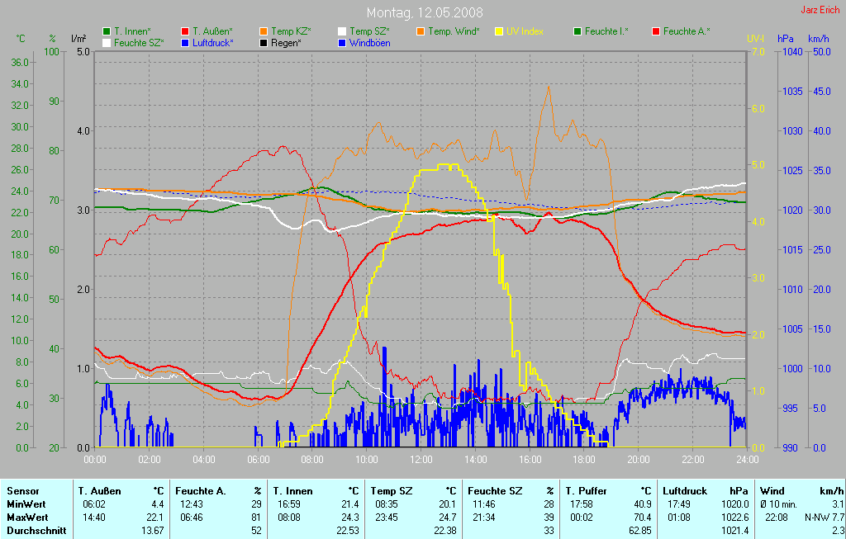Click the 14:40 maximum time for T. Außen
The width and height of the screenshot is (846, 539).
pyautogui.click(x=94, y=518)
